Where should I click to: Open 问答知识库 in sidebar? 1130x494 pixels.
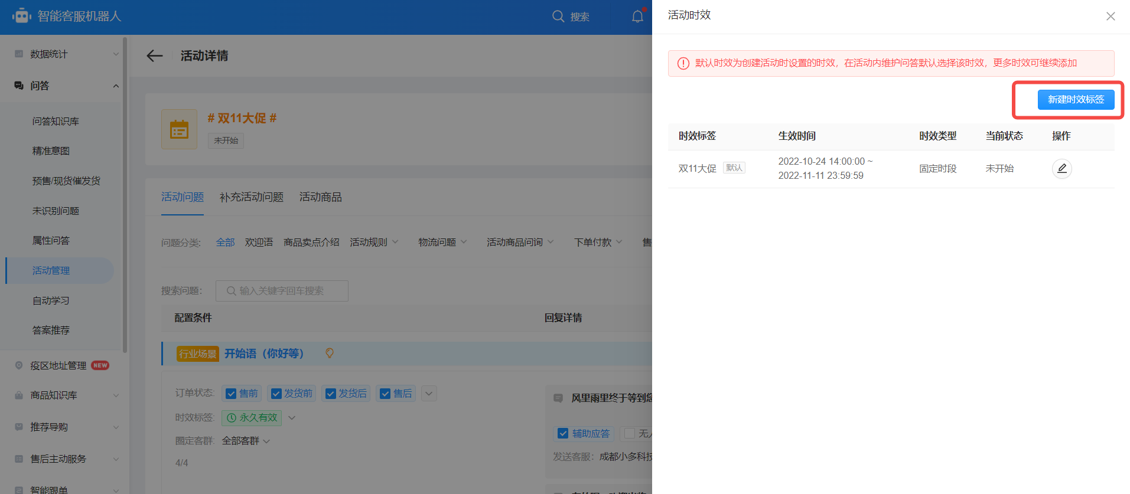click(x=56, y=121)
